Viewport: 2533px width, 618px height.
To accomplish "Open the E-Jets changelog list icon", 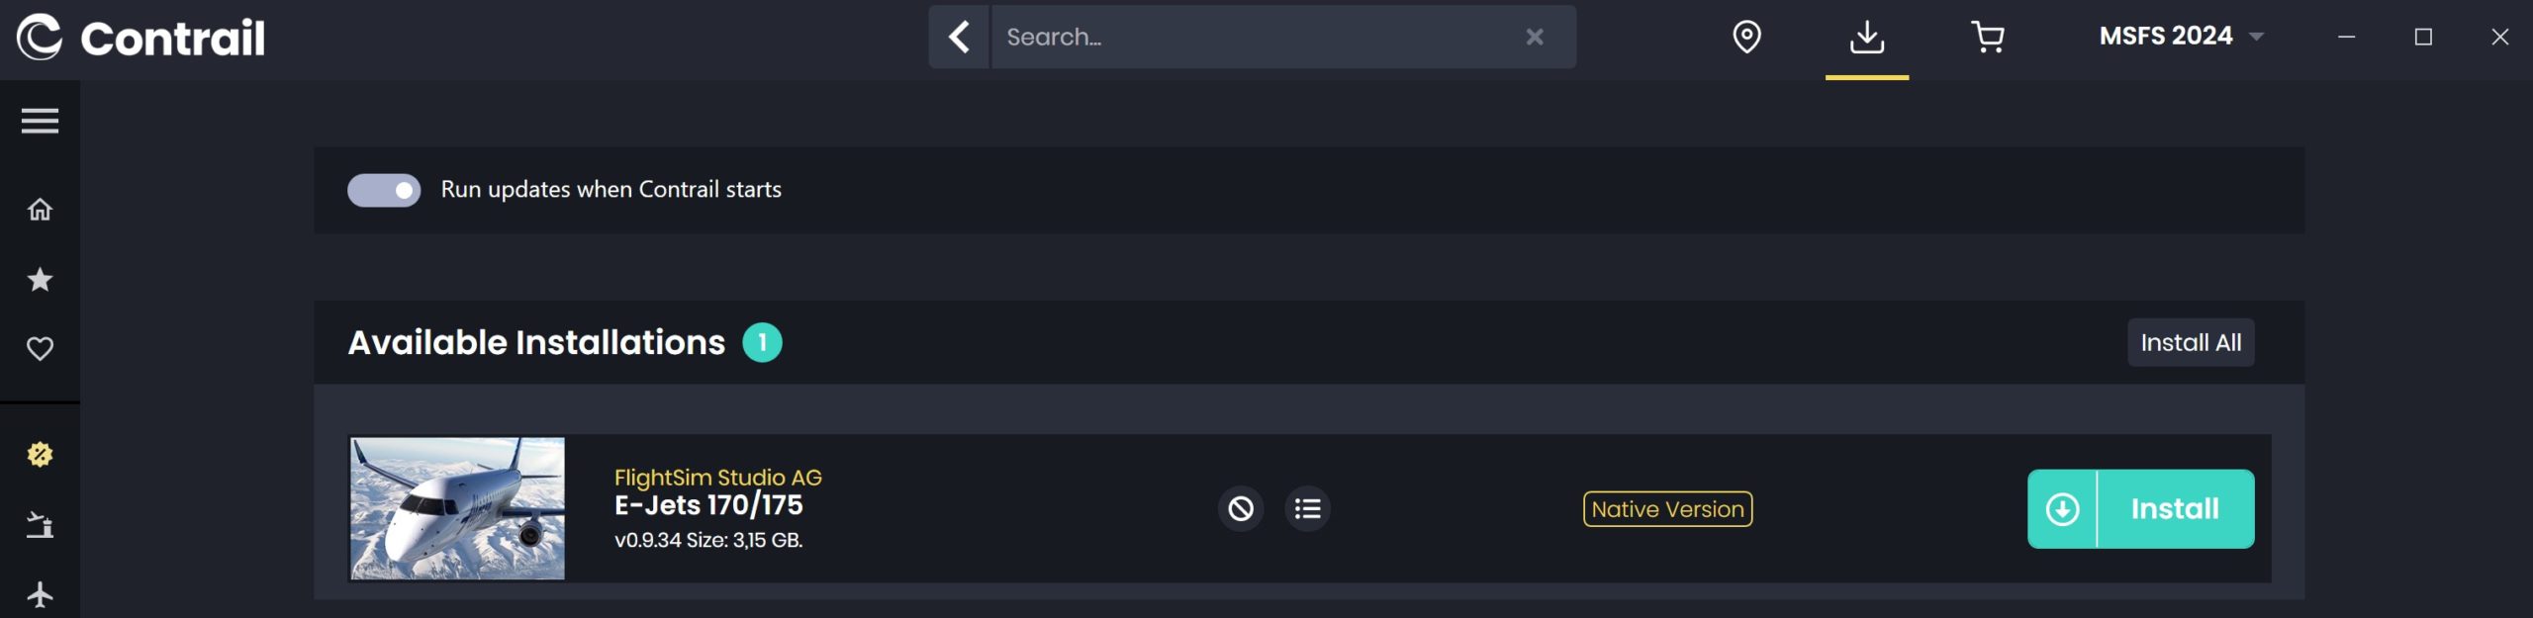I will 1307,509.
